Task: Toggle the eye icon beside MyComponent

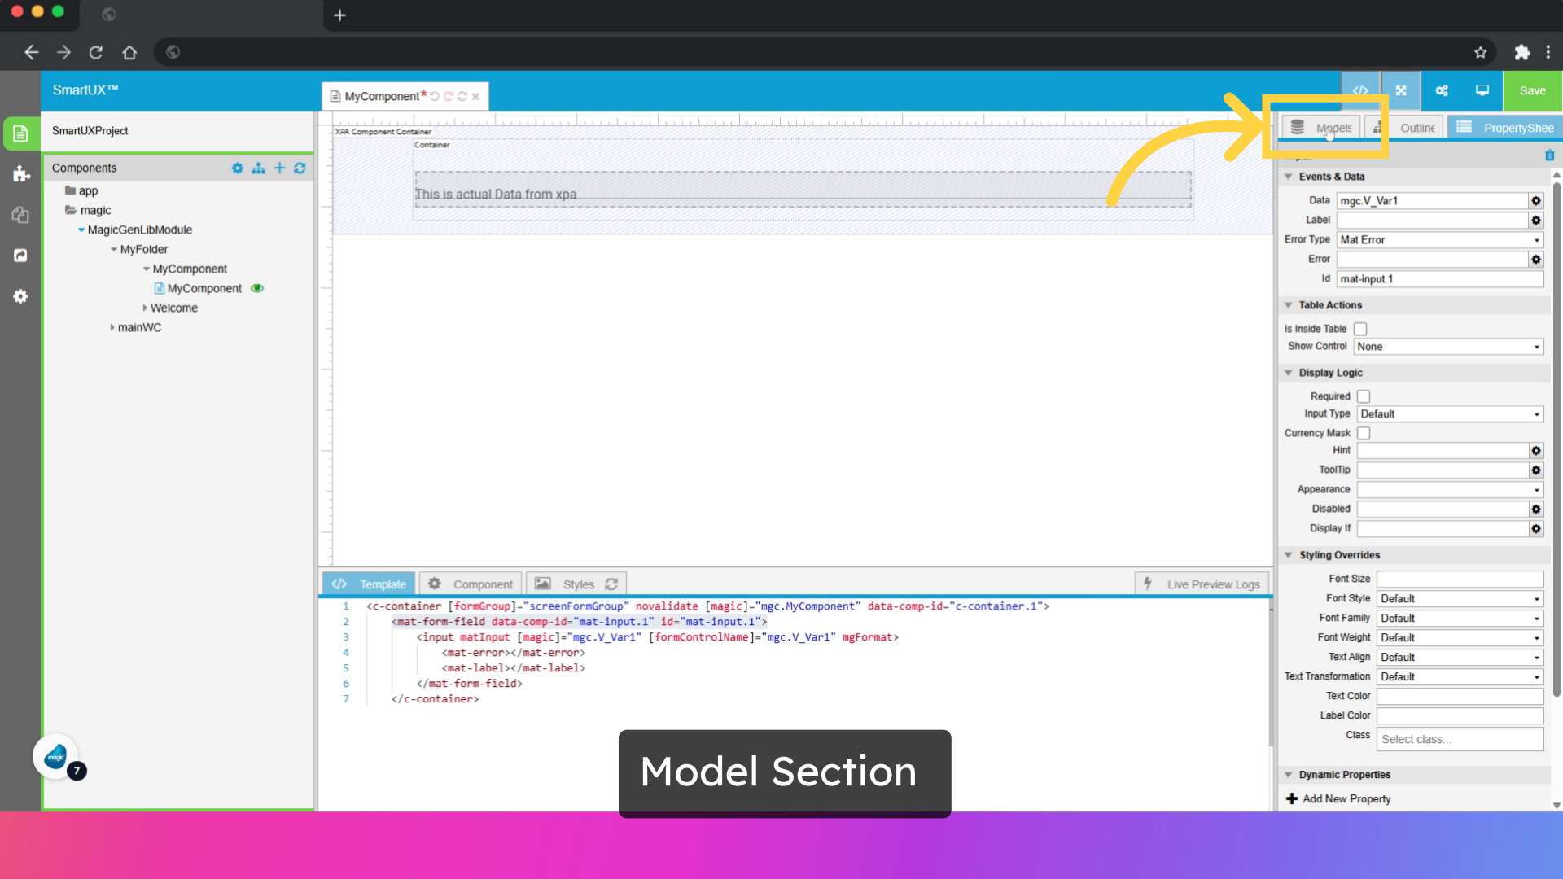Action: tap(257, 288)
